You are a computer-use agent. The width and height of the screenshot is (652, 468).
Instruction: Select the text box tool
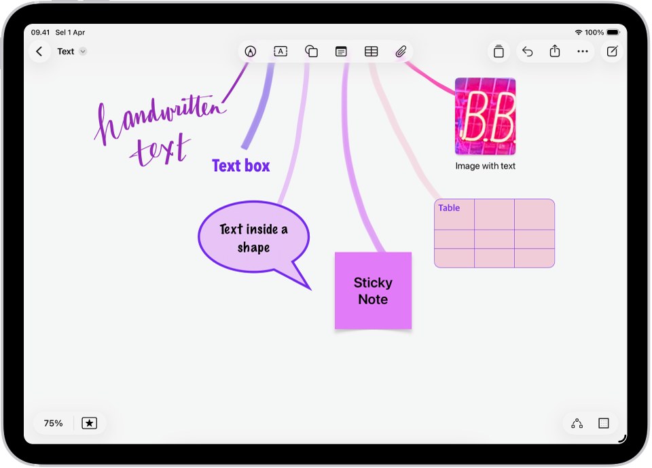(x=280, y=51)
